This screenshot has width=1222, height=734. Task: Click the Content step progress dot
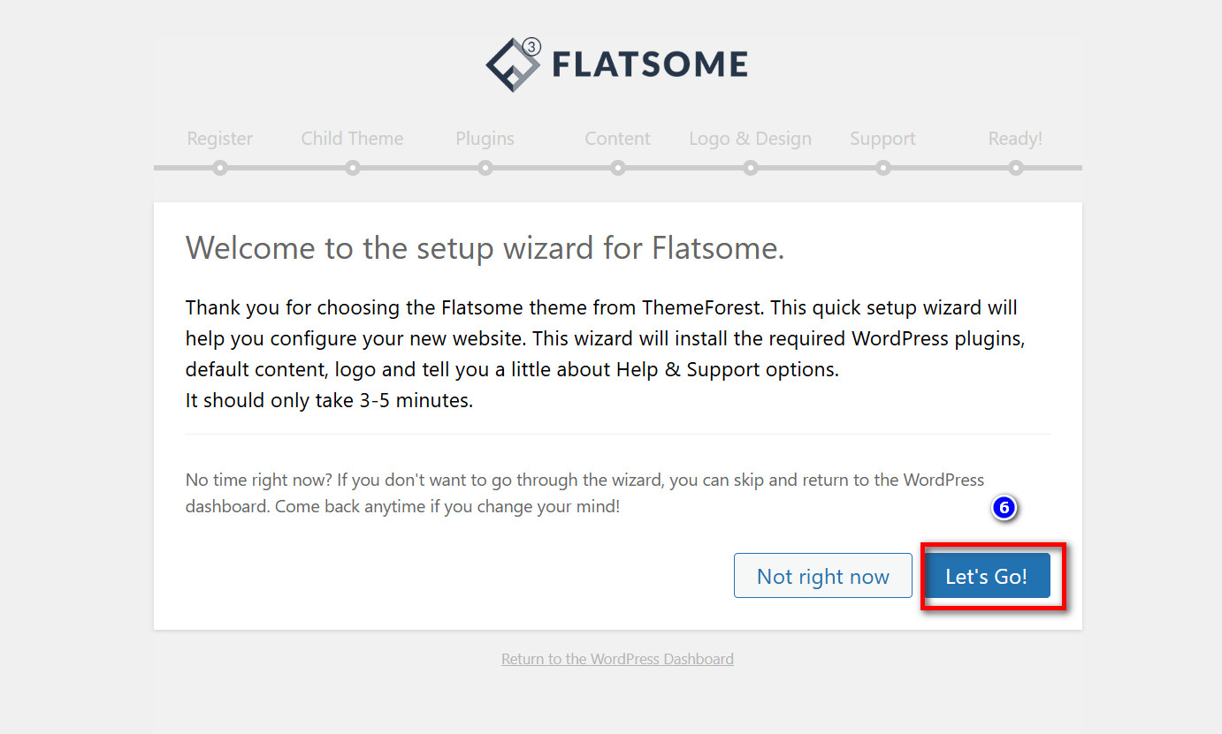[x=617, y=166]
